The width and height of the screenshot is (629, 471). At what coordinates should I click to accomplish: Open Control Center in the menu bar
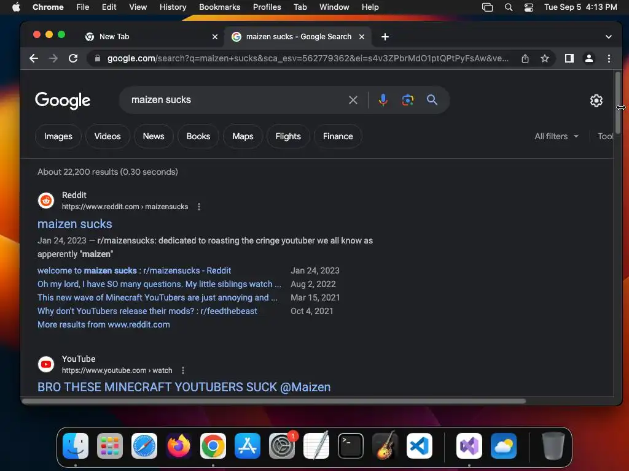click(529, 7)
